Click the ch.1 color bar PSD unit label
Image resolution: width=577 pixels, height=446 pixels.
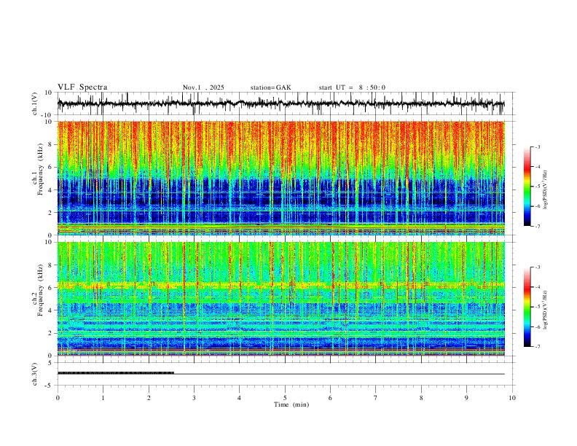coord(546,189)
